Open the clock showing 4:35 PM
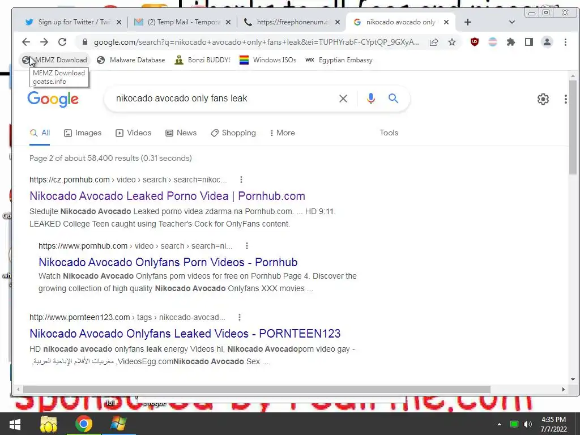The width and height of the screenshot is (580, 435). pyautogui.click(x=554, y=424)
